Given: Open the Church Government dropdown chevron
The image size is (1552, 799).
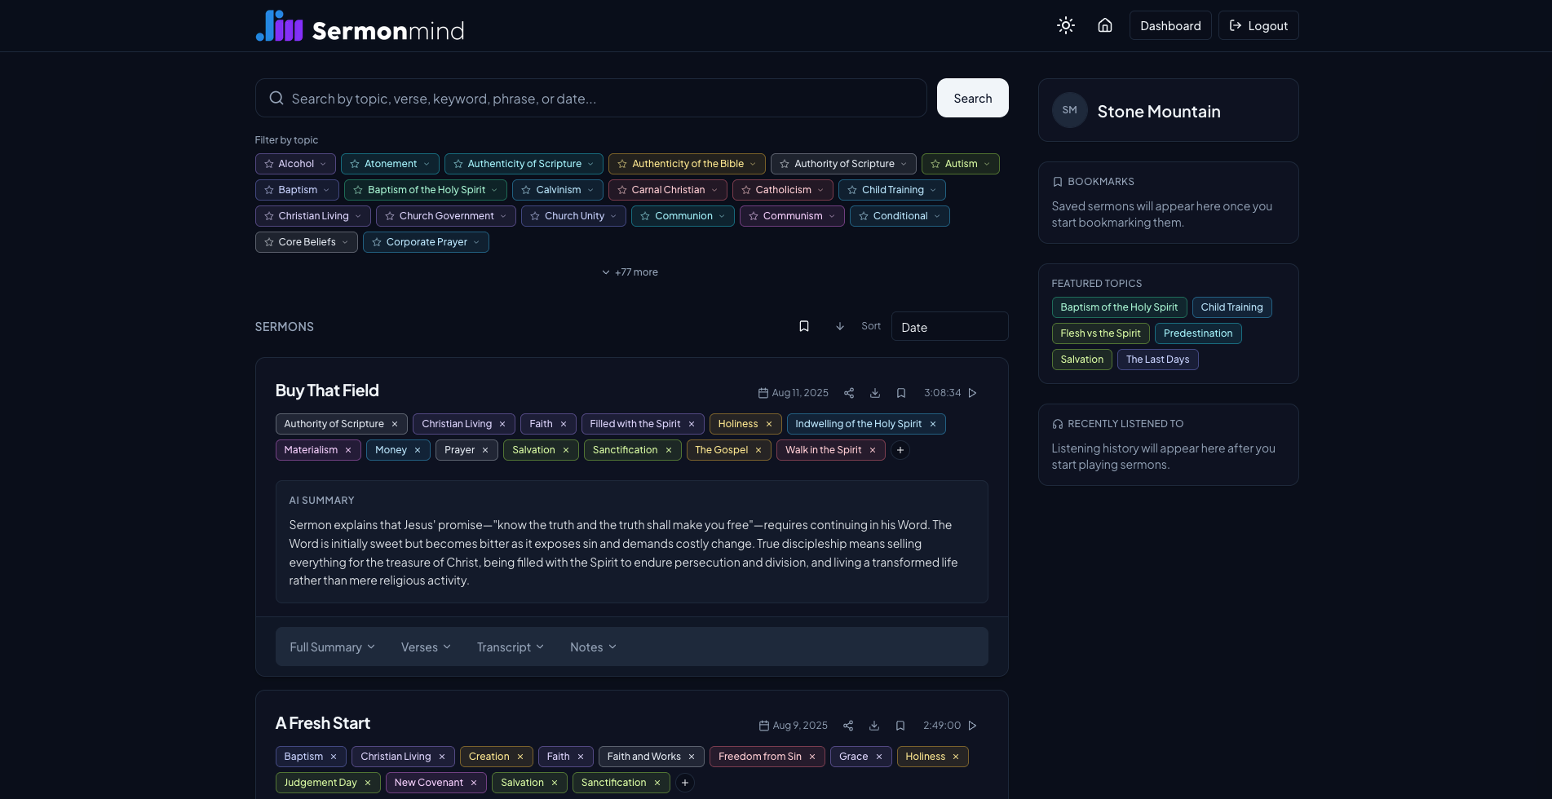Looking at the screenshot, I should click(503, 216).
